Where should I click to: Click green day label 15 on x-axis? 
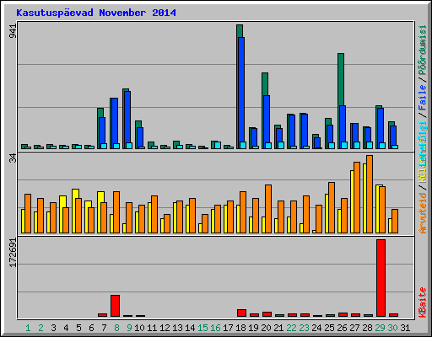point(202,328)
